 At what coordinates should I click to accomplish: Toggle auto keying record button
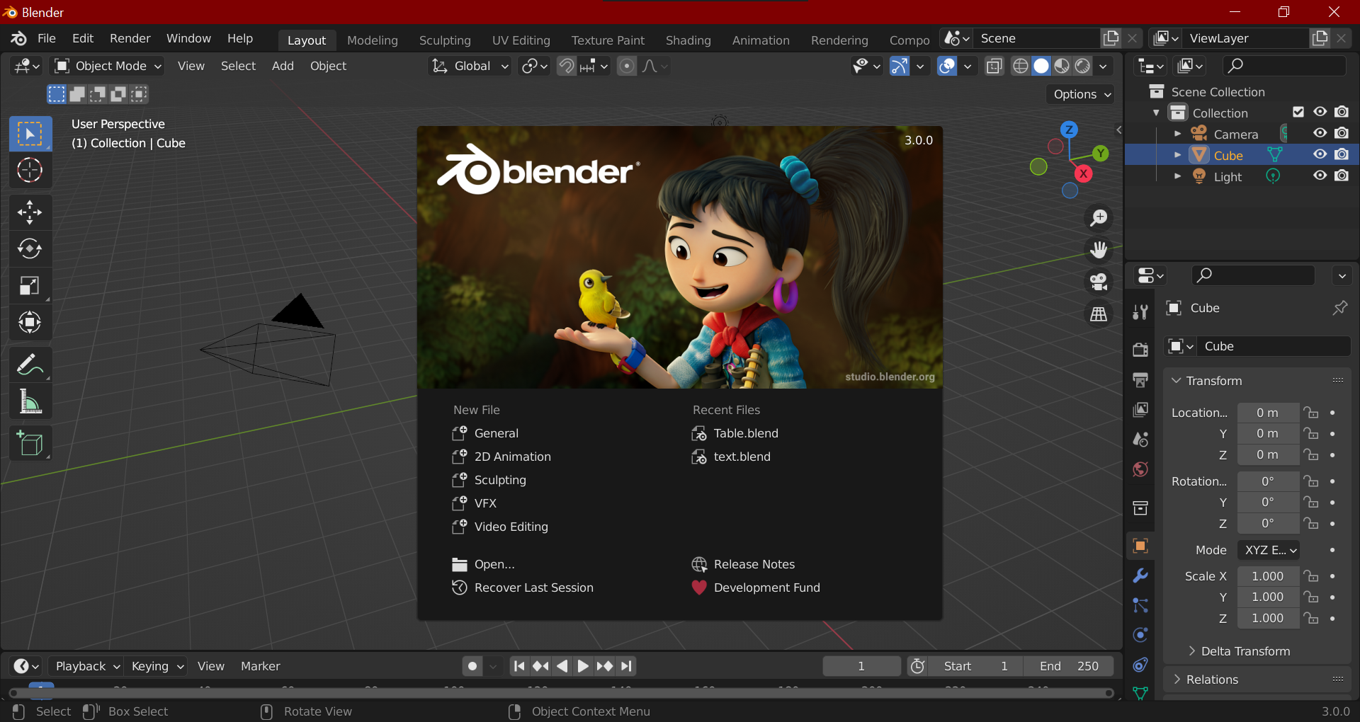(472, 666)
